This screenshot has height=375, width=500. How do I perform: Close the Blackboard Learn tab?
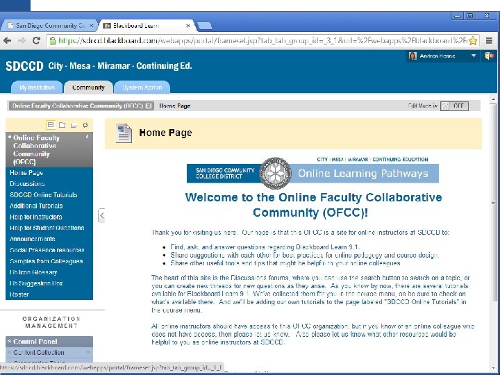tap(188, 26)
